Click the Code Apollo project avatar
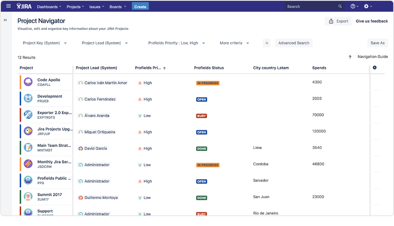This screenshot has height=226, width=394. pyautogui.click(x=28, y=82)
